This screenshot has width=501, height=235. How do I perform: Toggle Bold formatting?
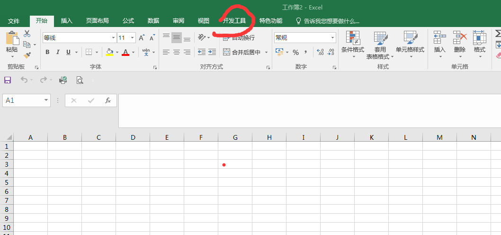click(x=47, y=52)
